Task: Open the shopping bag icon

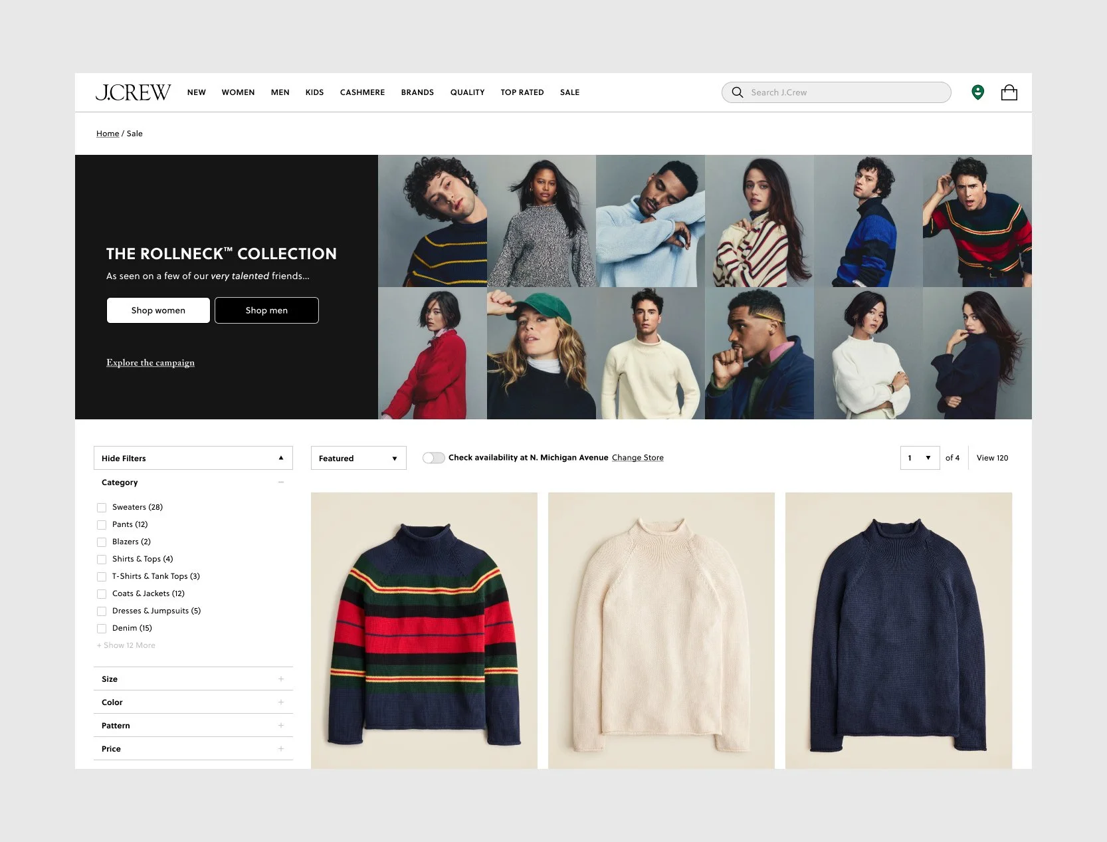Action: (1009, 92)
